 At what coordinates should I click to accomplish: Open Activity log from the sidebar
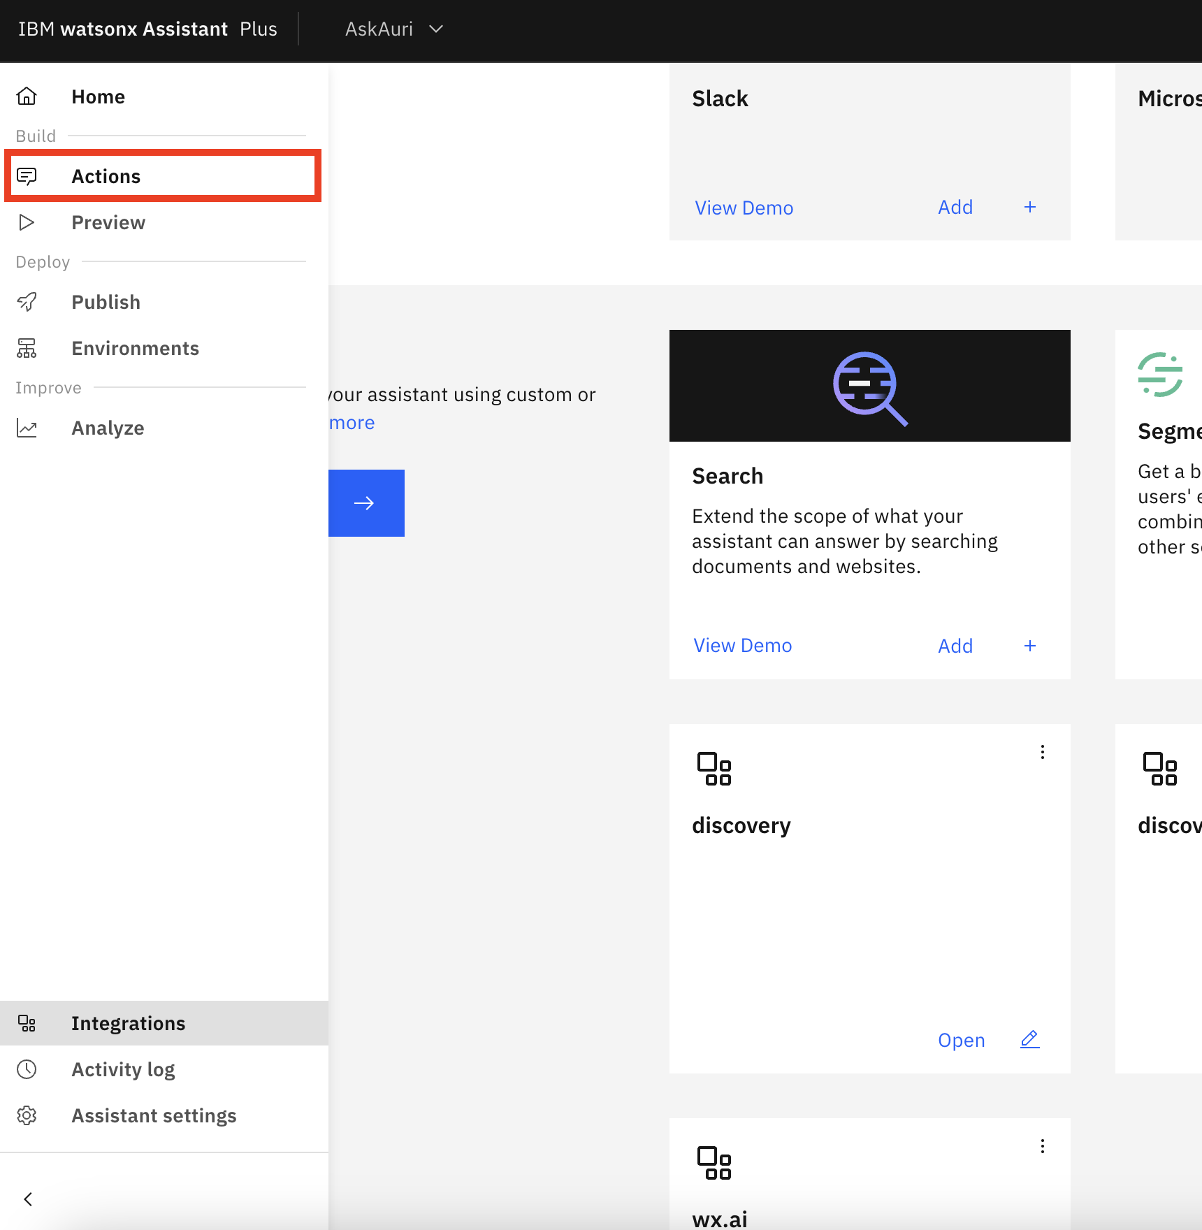click(x=164, y=1069)
